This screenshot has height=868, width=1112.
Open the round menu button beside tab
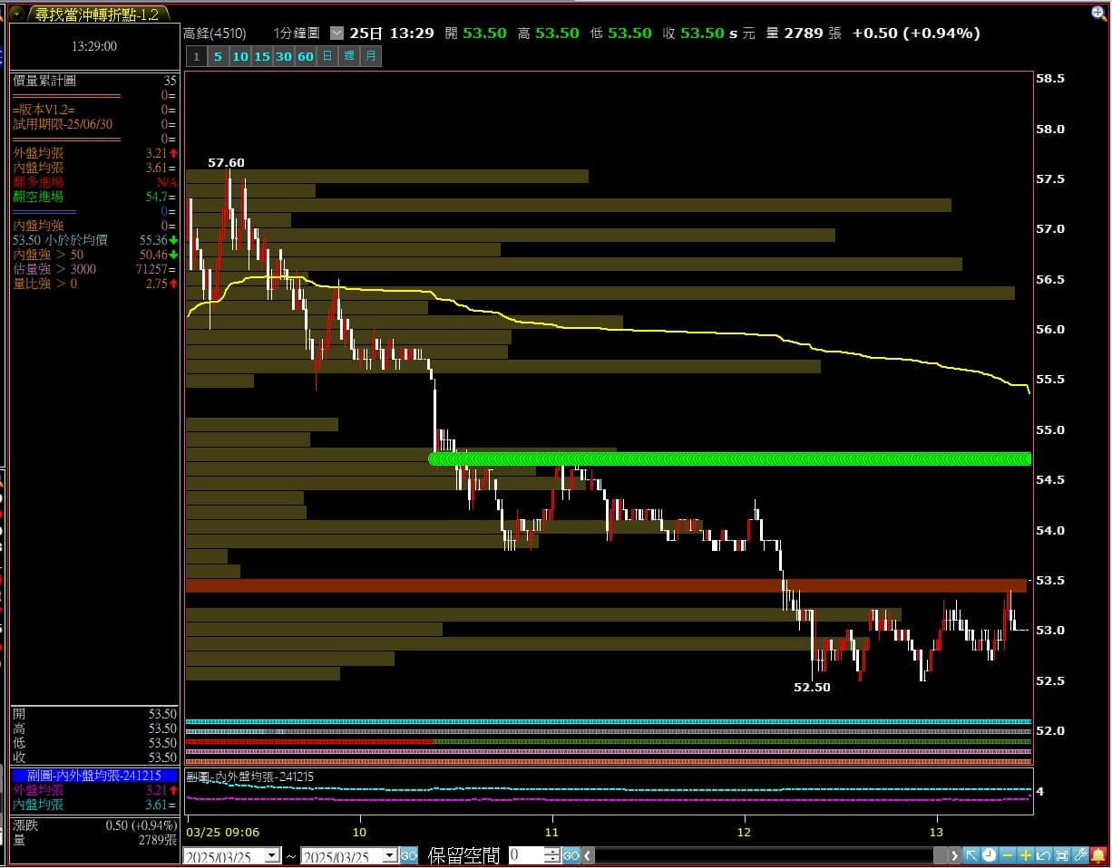click(x=16, y=14)
